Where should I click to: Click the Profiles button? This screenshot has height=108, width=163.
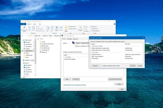(x=119, y=84)
